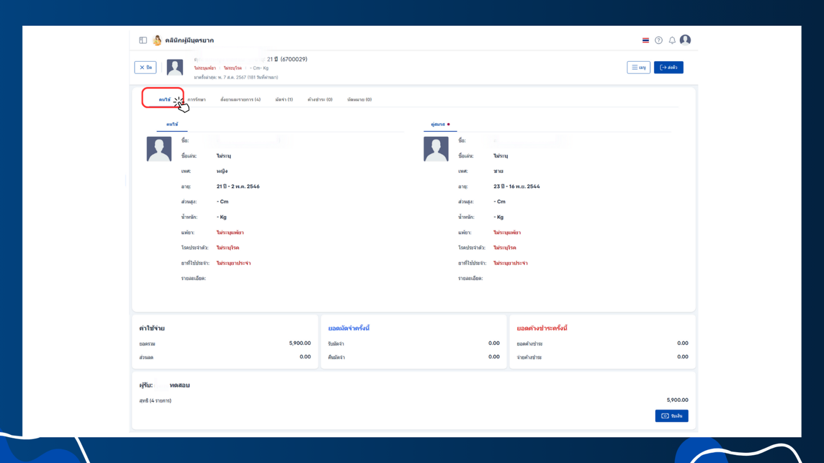Click ไม่ระบุยาประจำ in the คนไข้ section

234,263
